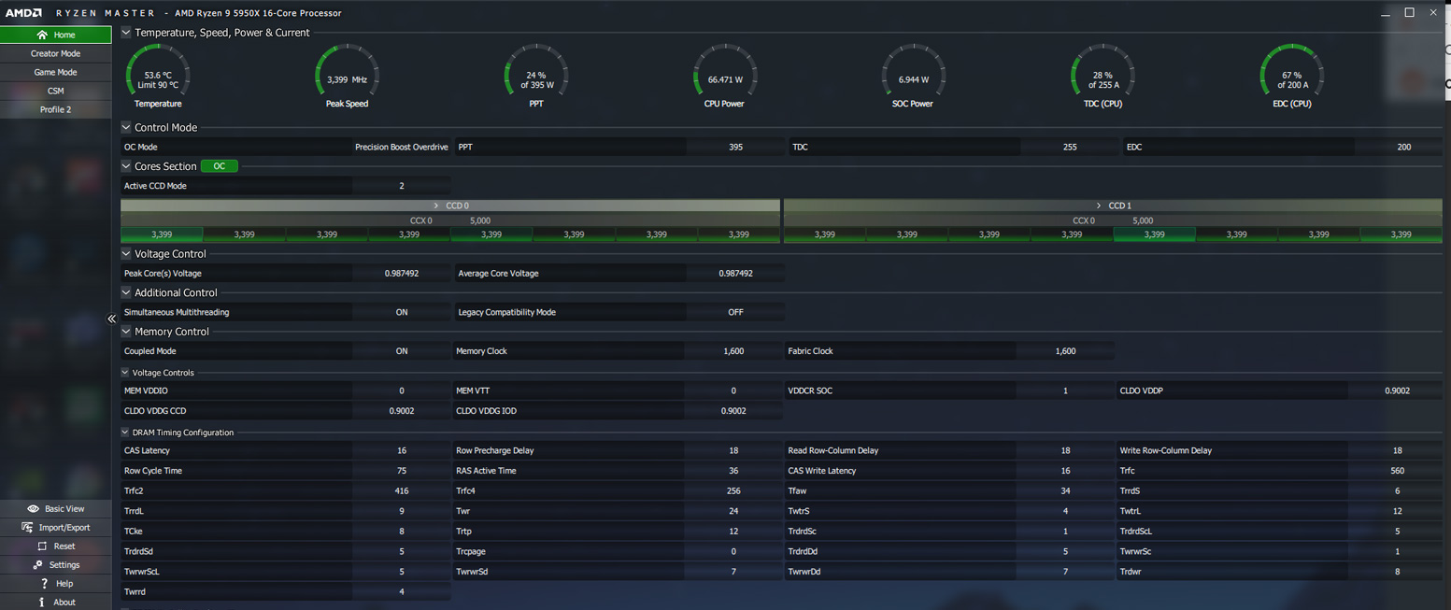Switch to Creator Mode profile

click(x=56, y=53)
